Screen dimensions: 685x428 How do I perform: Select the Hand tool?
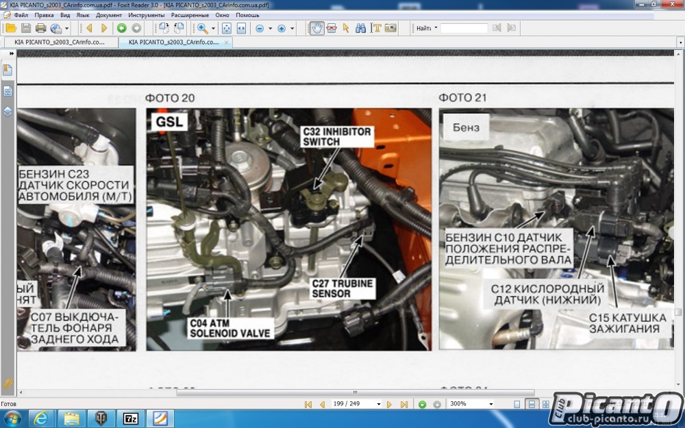coord(316,28)
